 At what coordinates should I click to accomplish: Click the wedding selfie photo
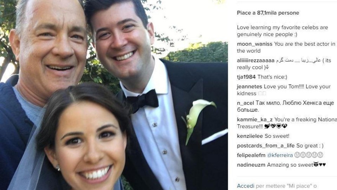114,95
